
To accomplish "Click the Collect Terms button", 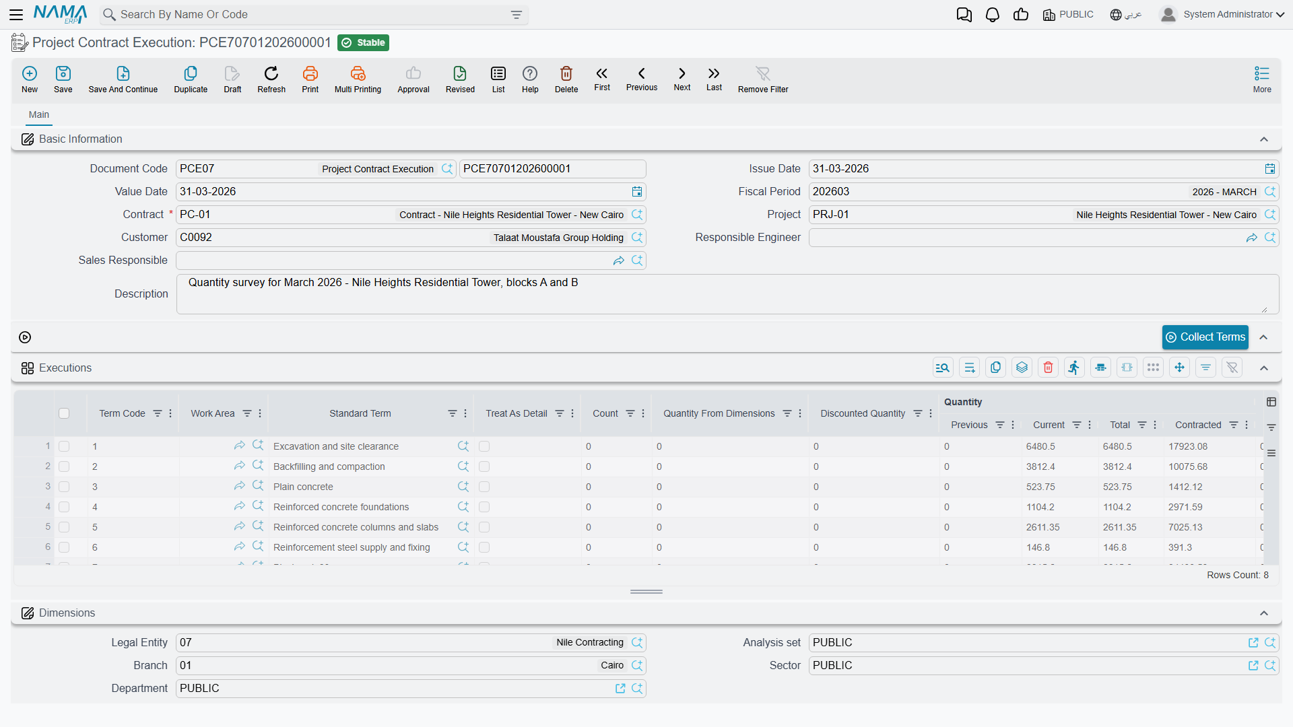I will pyautogui.click(x=1205, y=337).
